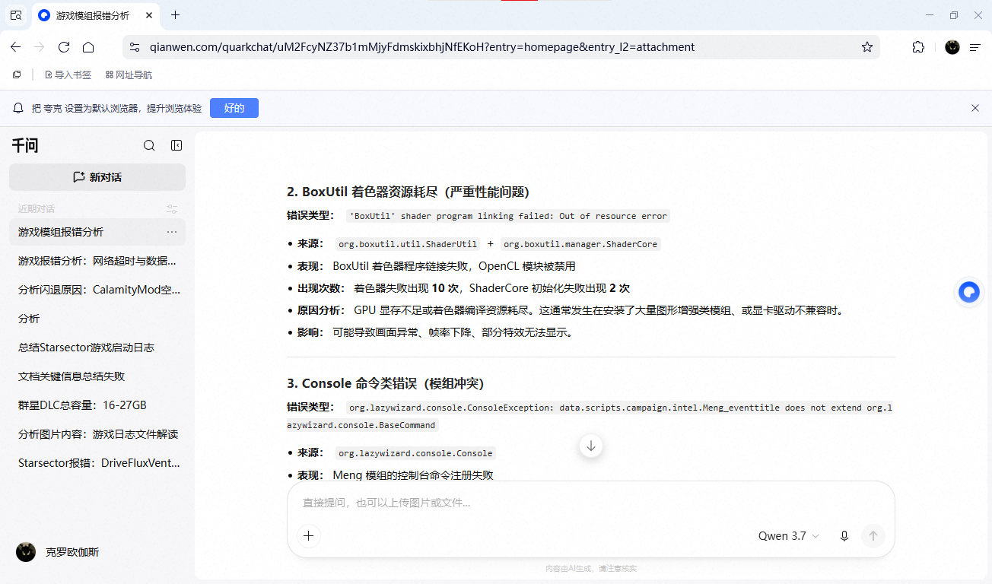The height and width of the screenshot is (584, 992).
Task: Open 总结Starsector游戏启动日志 conversation
Action: (97, 348)
